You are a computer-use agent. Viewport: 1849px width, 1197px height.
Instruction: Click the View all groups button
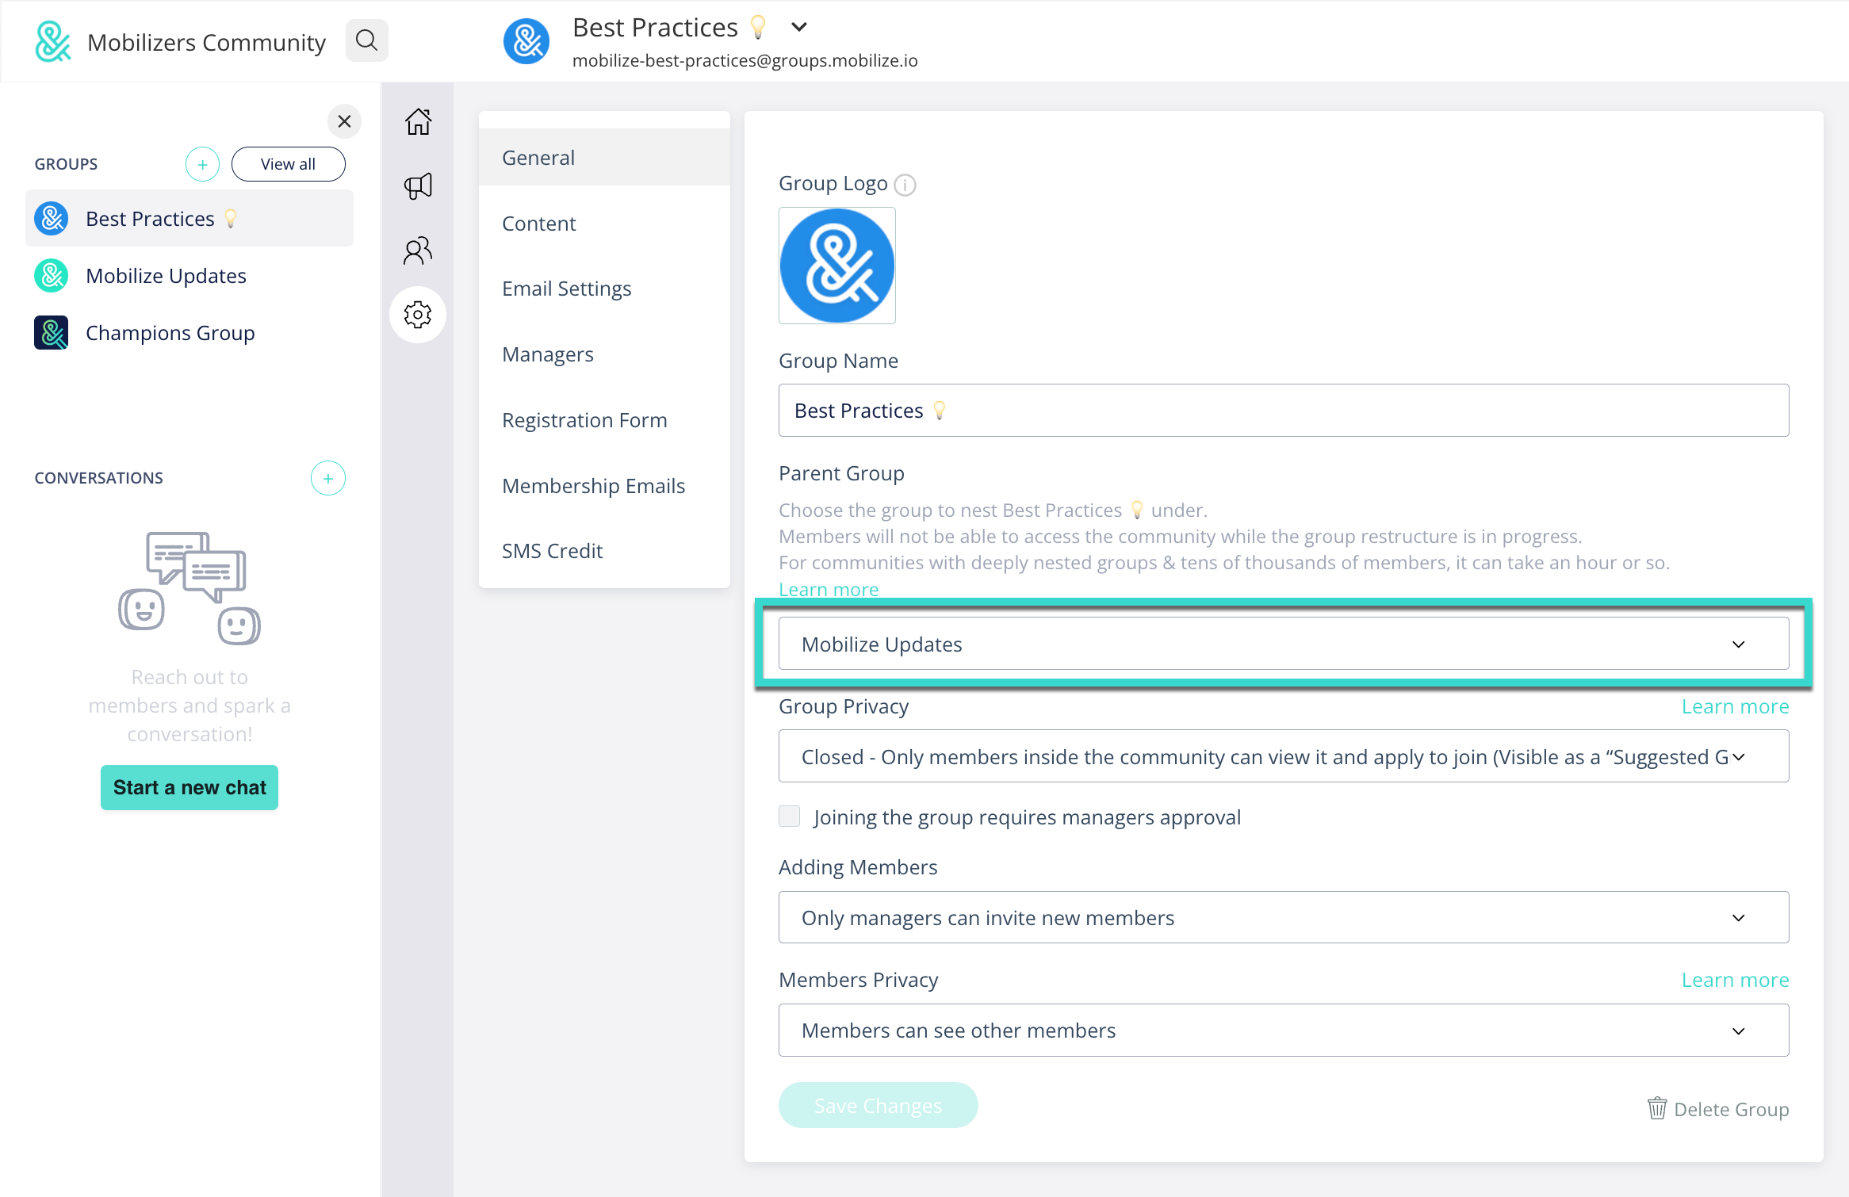click(289, 164)
